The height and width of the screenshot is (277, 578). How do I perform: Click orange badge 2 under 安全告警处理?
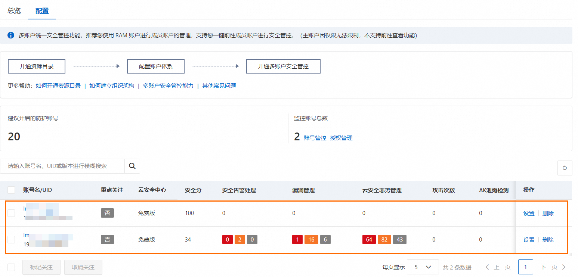click(240, 239)
